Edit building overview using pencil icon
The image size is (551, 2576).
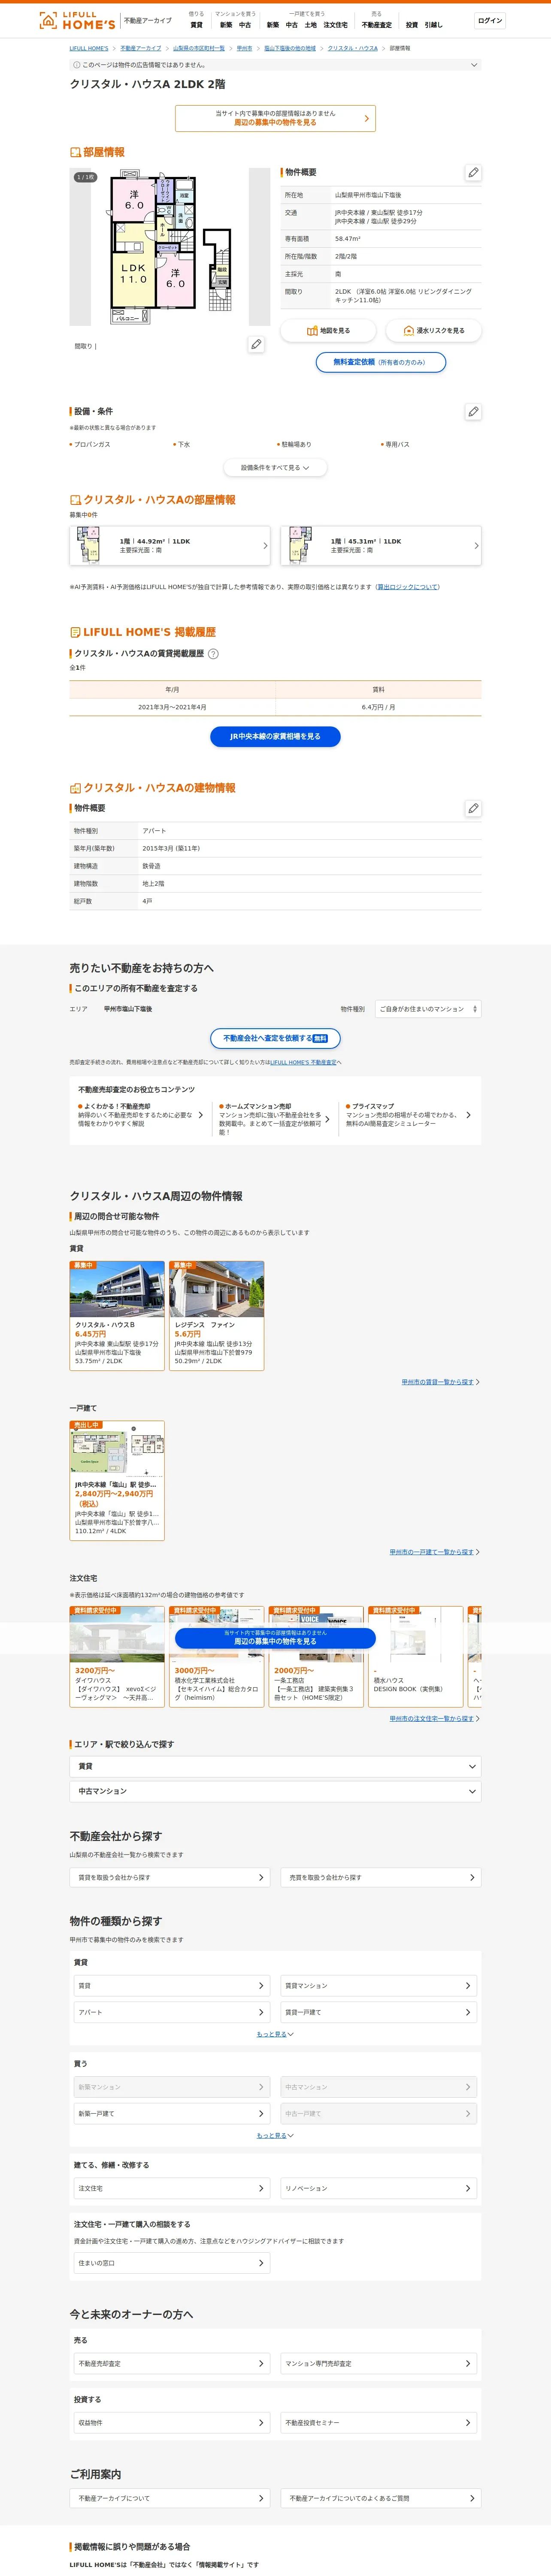pyautogui.click(x=473, y=808)
